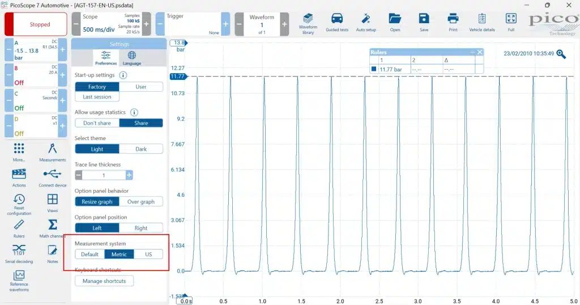The width and height of the screenshot is (580, 305).
Task: Open the Rulers tool
Action: point(19,229)
